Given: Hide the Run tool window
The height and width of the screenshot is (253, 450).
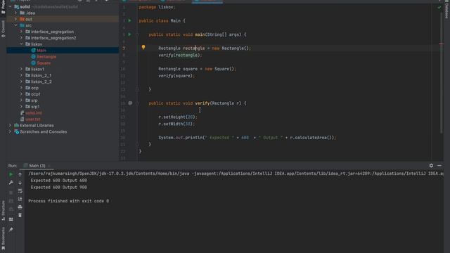Looking at the screenshot, I should (x=439, y=166).
